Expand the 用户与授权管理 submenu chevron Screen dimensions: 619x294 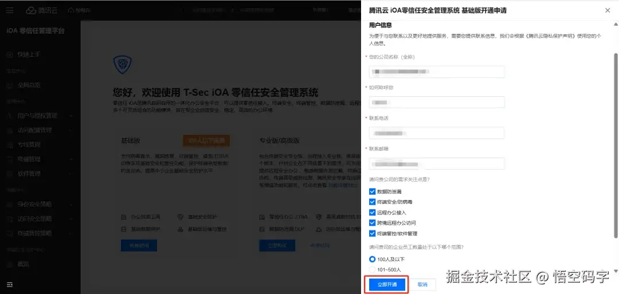click(x=72, y=116)
